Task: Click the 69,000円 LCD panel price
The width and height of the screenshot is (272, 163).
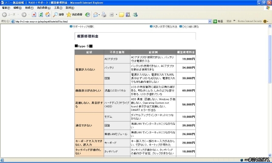Action: [188, 91]
